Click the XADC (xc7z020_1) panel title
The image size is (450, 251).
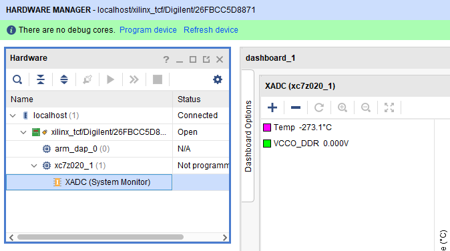pyautogui.click(x=300, y=86)
